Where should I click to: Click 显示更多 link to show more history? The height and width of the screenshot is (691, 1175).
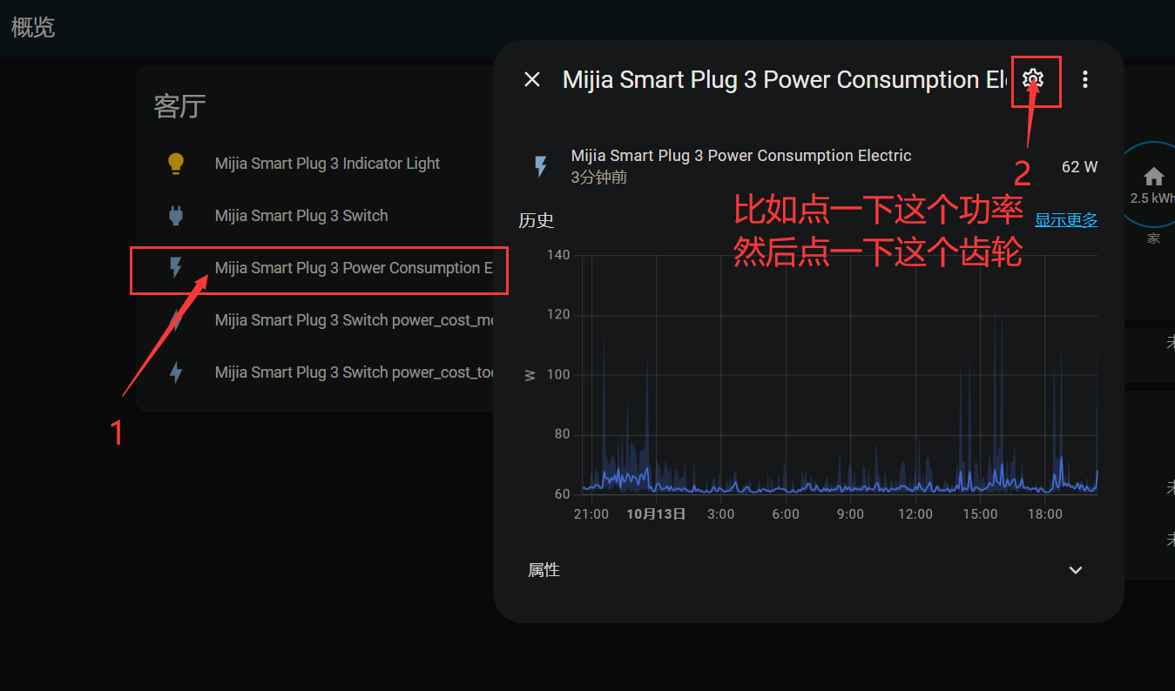pos(1065,220)
